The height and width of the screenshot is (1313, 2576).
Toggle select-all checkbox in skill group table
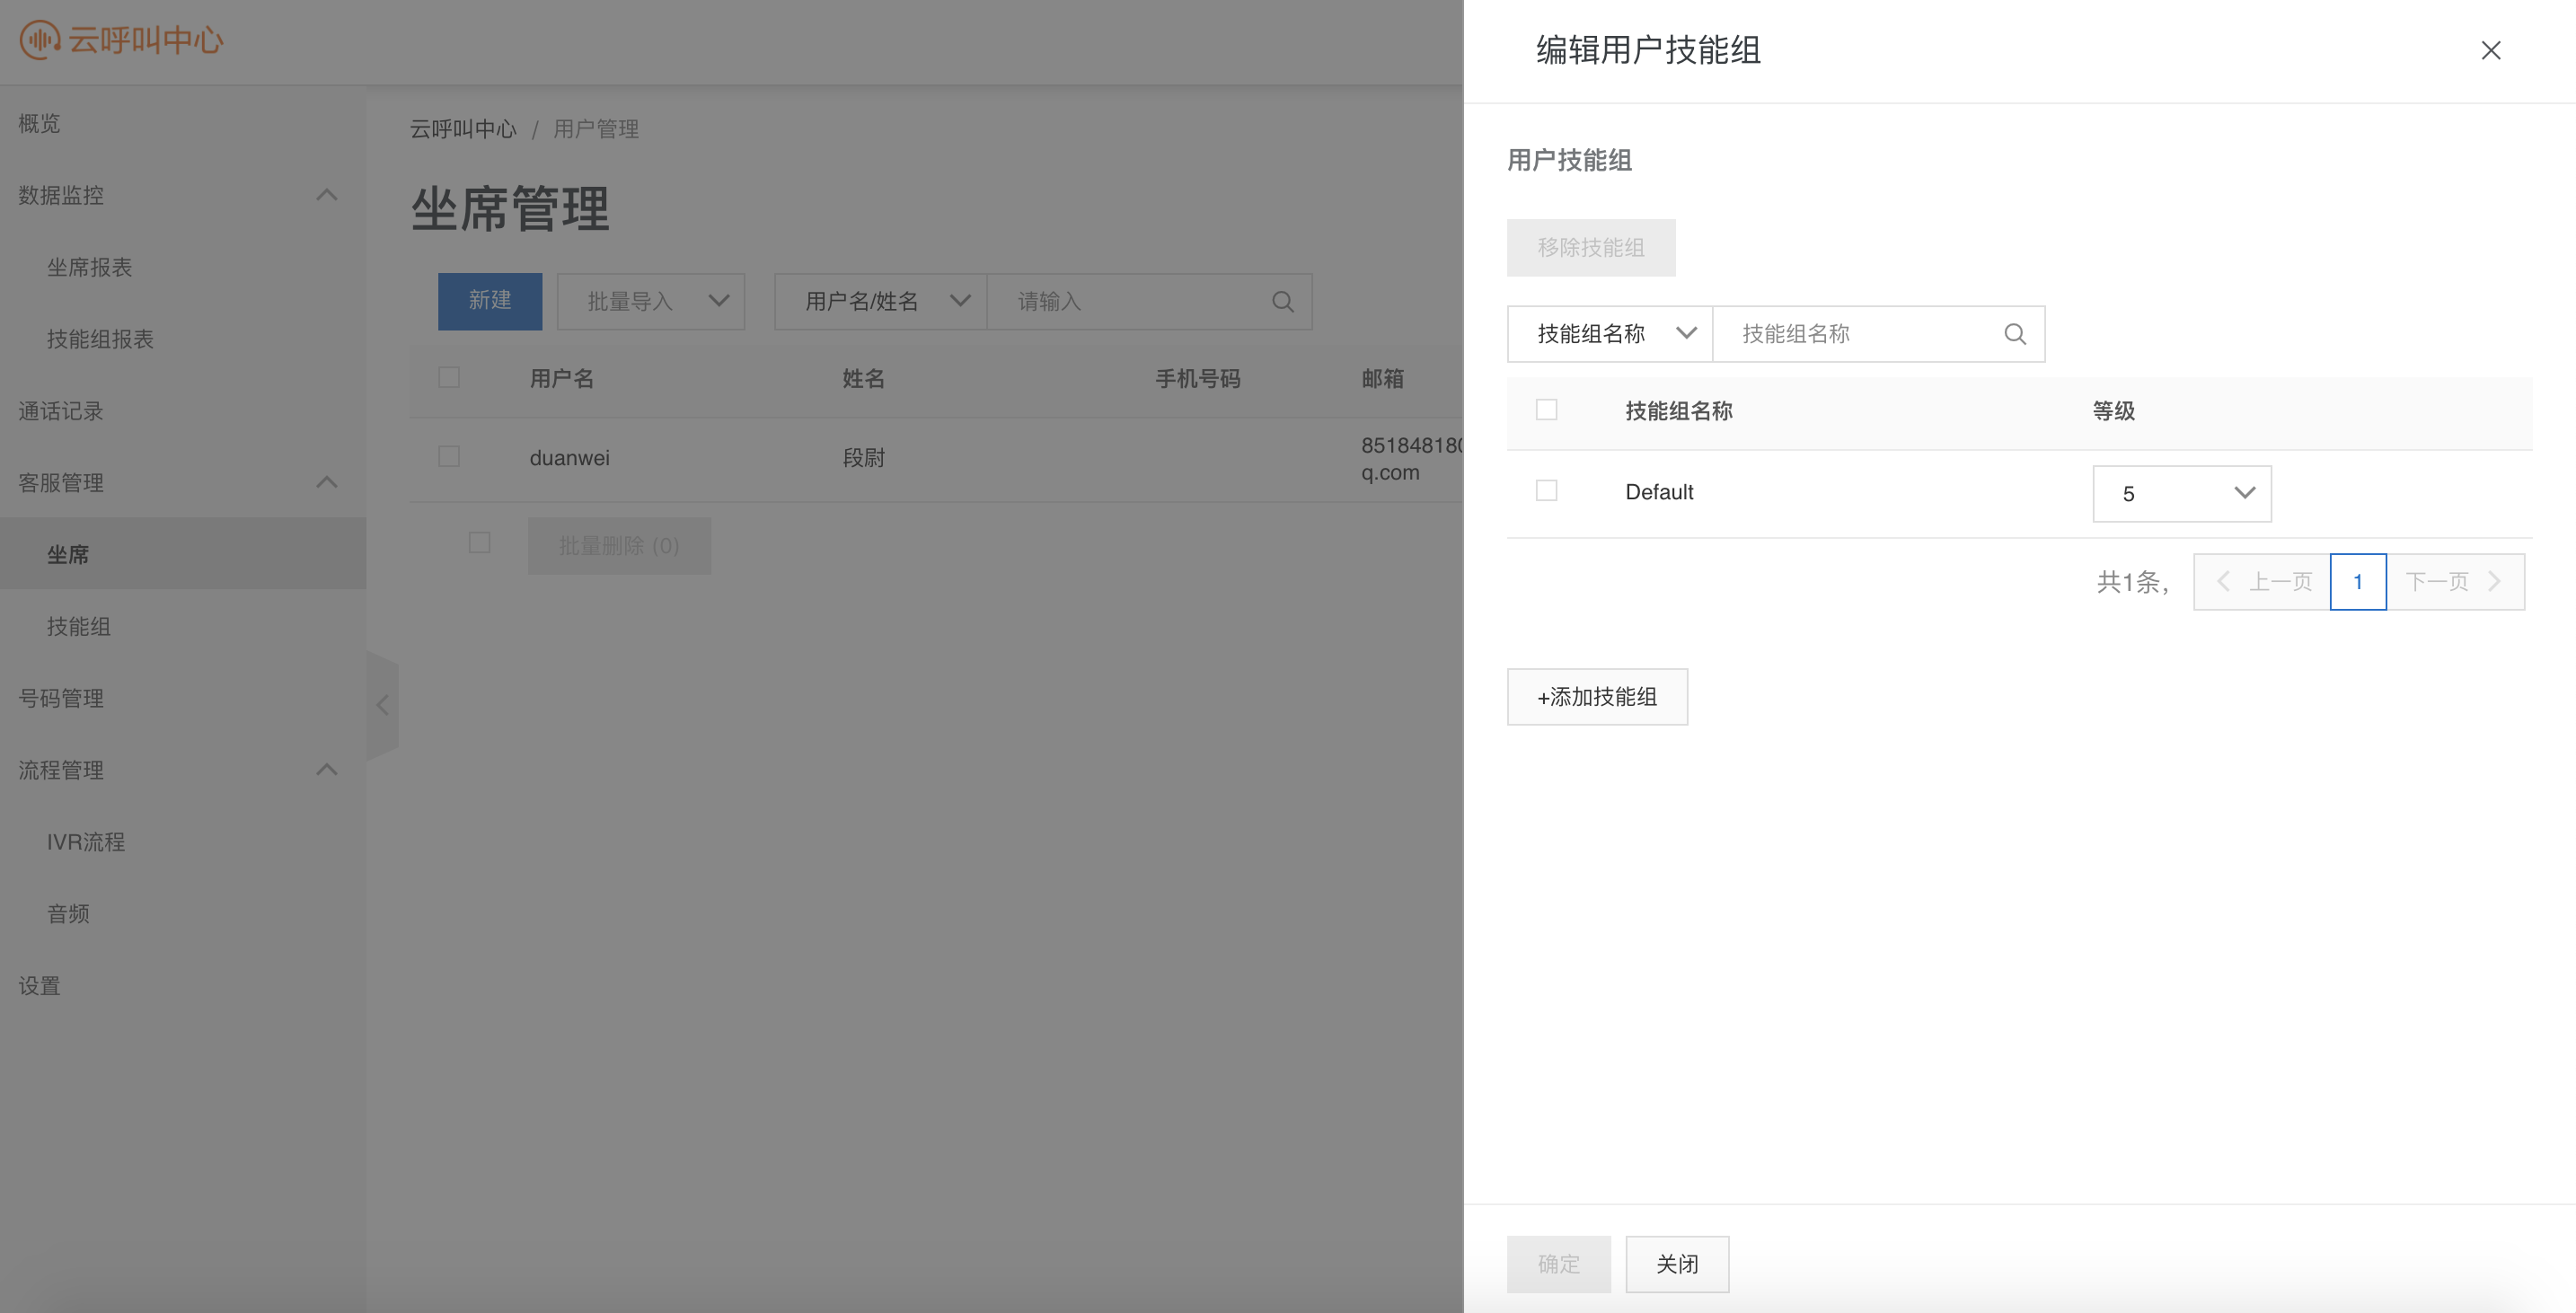[x=1546, y=410]
